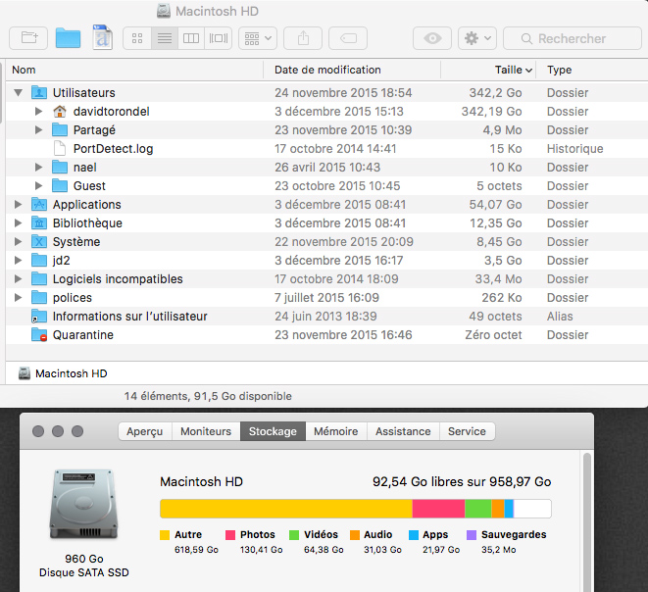Expand the jd2 folder
Screen dimensions: 648x592
pyautogui.click(x=18, y=260)
